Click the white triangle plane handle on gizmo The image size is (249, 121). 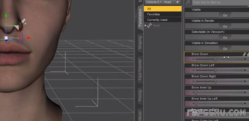click(16, 27)
